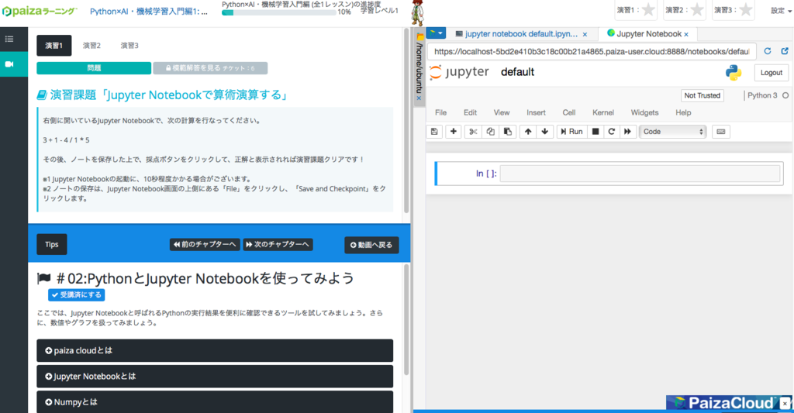Select the video camera sidebar icon
794x413 pixels.
coord(9,64)
